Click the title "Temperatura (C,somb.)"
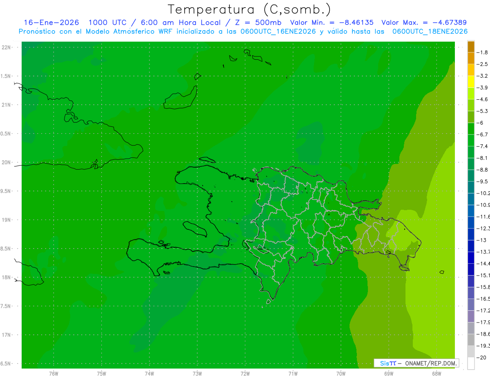The width and height of the screenshot is (490, 379). 249,10
